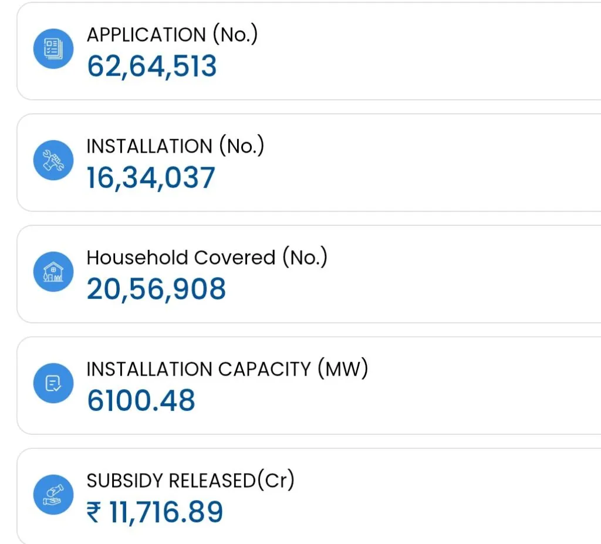Click the 20,56,908 households figure
The height and width of the screenshot is (544, 601).
coord(156,289)
